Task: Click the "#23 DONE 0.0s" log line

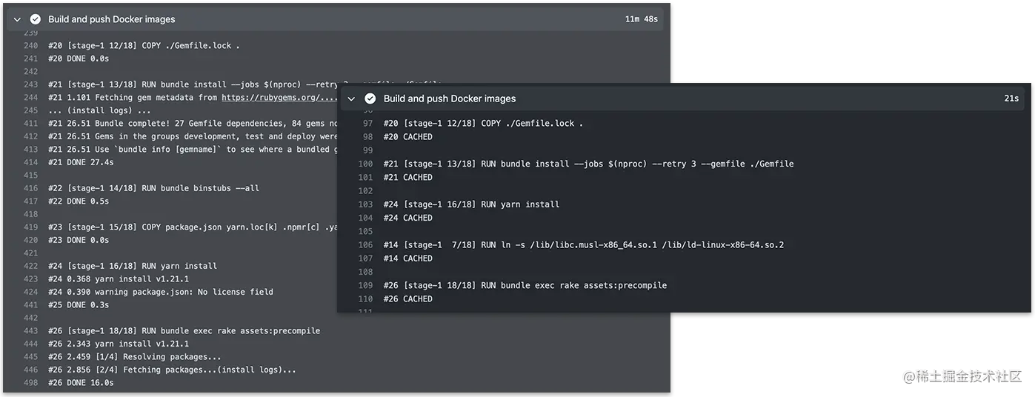Action: [x=78, y=240]
